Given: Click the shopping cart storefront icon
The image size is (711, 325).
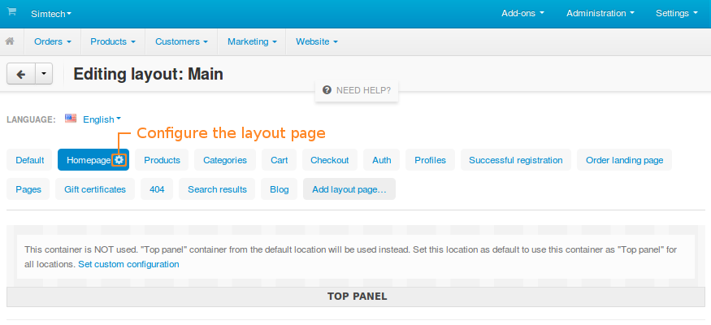Looking at the screenshot, I should [x=11, y=12].
